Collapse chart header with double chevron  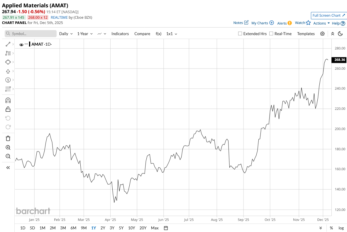tap(332, 34)
